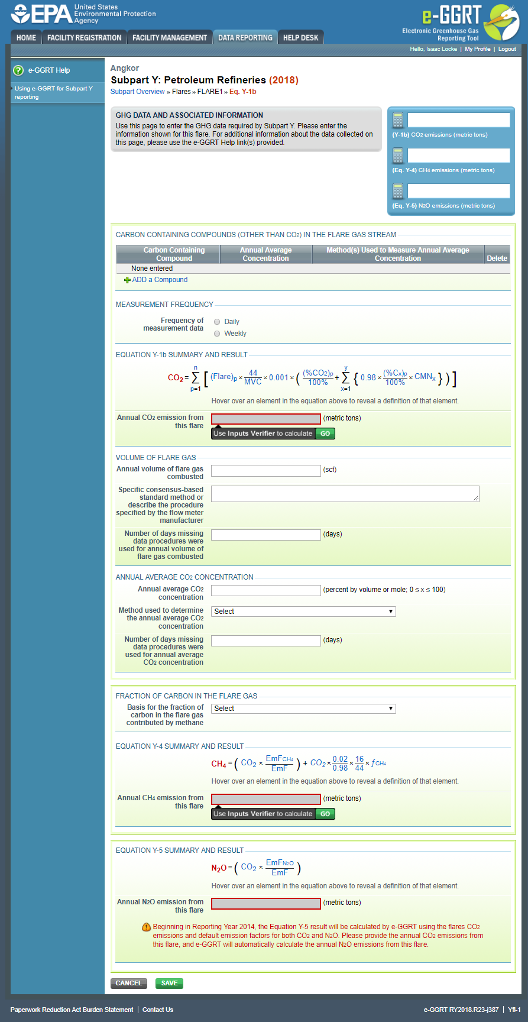
Task: Click the resize handle of the method textarea
Action: point(476,499)
